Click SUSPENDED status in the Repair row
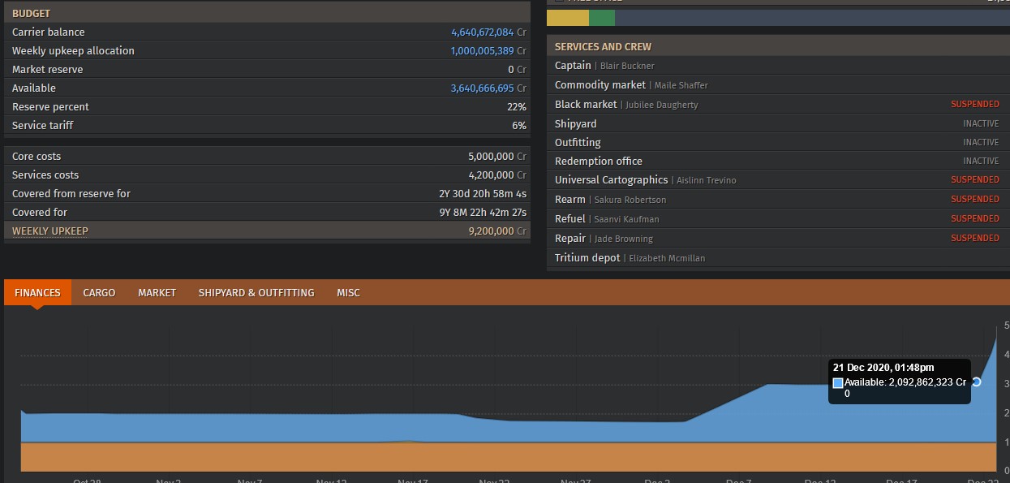The width and height of the screenshot is (1010, 483). click(975, 238)
